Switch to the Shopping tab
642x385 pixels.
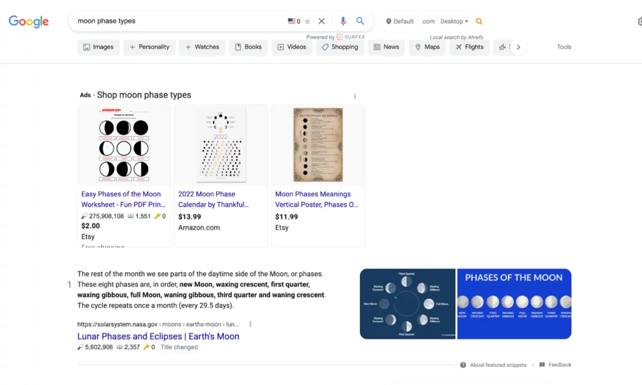click(340, 47)
